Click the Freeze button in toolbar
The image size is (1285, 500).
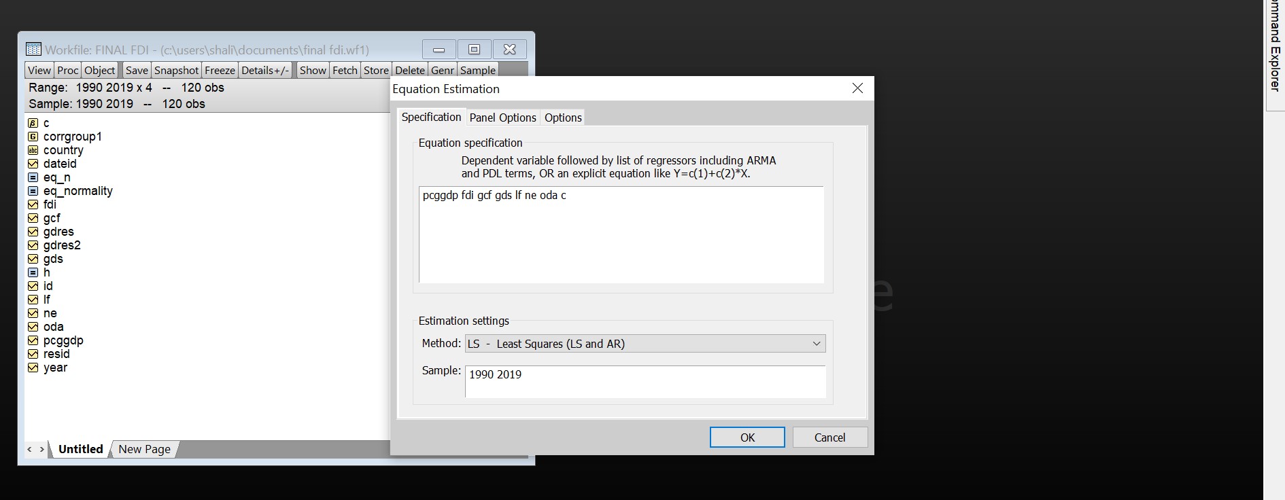pos(220,71)
